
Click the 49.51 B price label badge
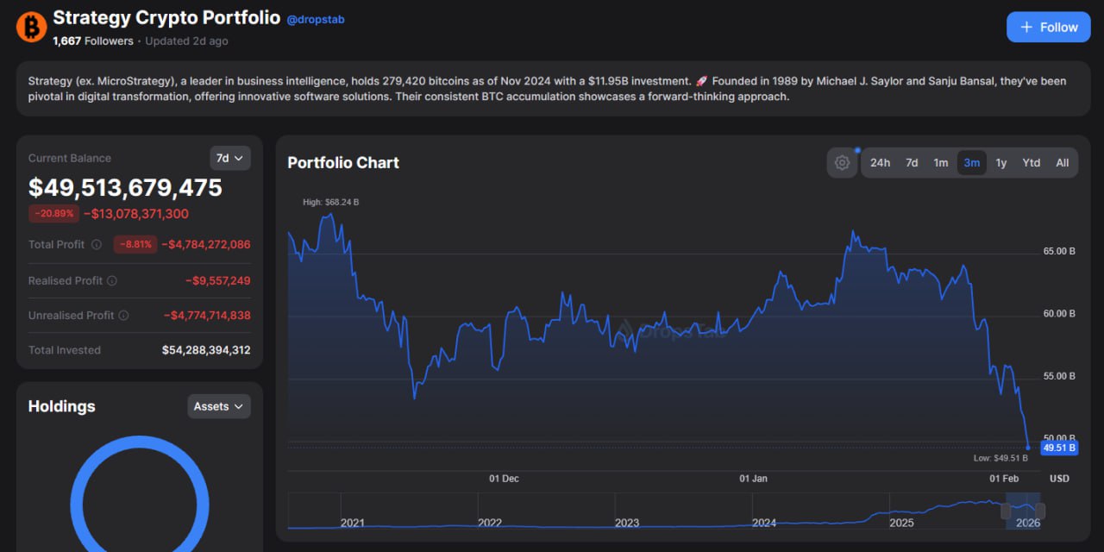pos(1058,448)
